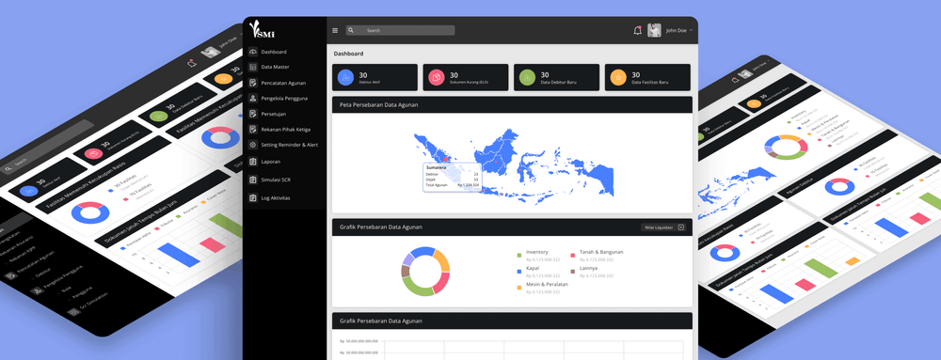Viewport: 941px width, 360px height.
Task: Click blue Debitur Aktif card icon, center window
Action: [x=345, y=77]
